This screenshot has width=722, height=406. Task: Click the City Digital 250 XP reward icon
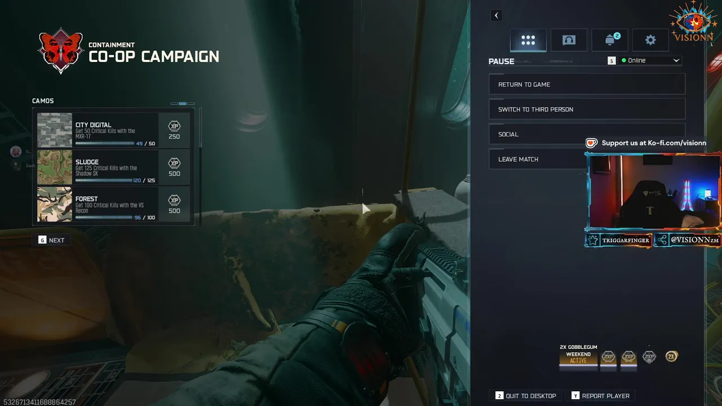[174, 130]
